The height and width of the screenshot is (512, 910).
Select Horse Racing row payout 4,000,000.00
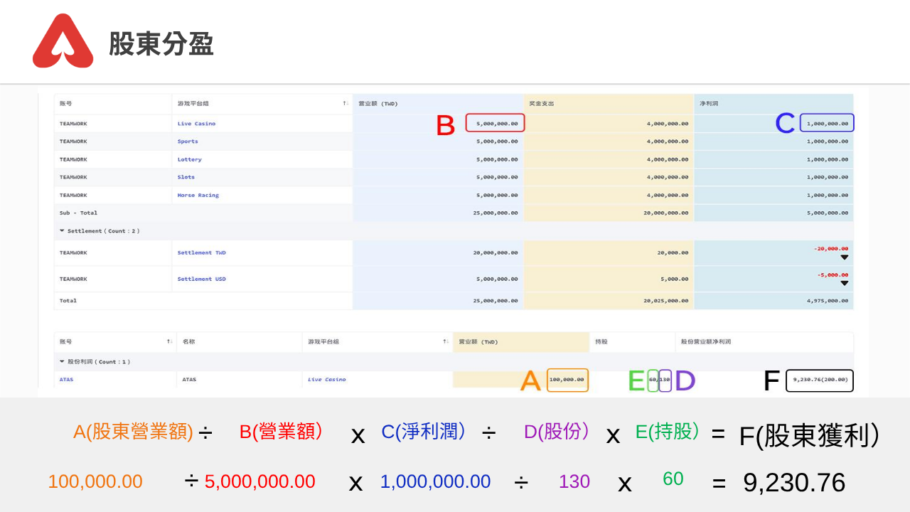[x=668, y=195]
